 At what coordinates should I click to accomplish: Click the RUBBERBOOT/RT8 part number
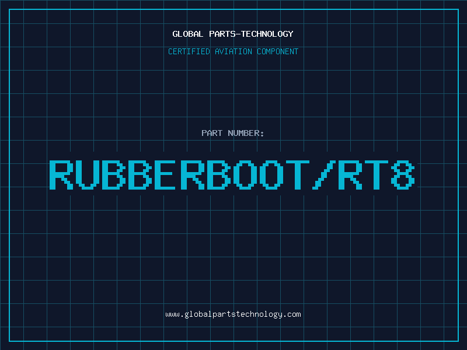(x=232, y=174)
